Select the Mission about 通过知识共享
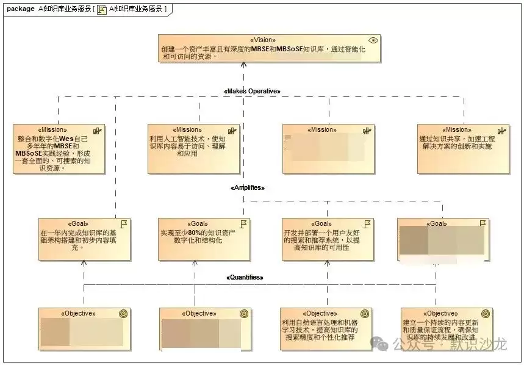 pyautogui.click(x=463, y=149)
